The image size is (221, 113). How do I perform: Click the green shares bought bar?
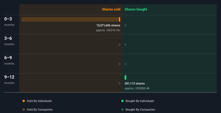[x=125, y=77]
